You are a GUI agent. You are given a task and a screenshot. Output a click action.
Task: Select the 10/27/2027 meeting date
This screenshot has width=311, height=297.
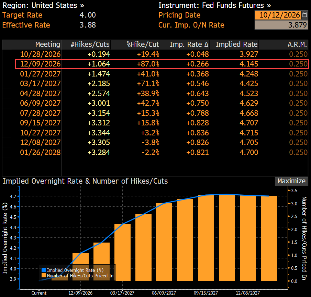[40, 133]
